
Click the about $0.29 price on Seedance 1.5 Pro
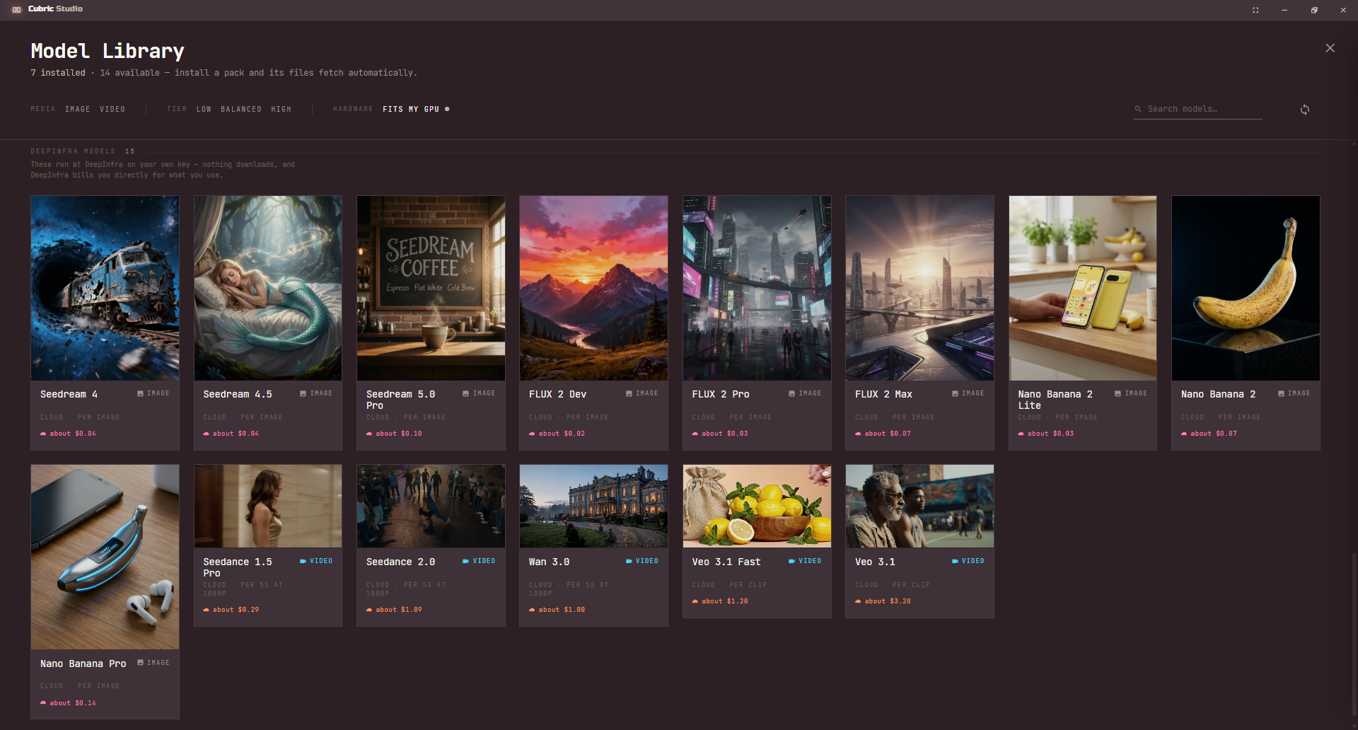pyautogui.click(x=236, y=610)
